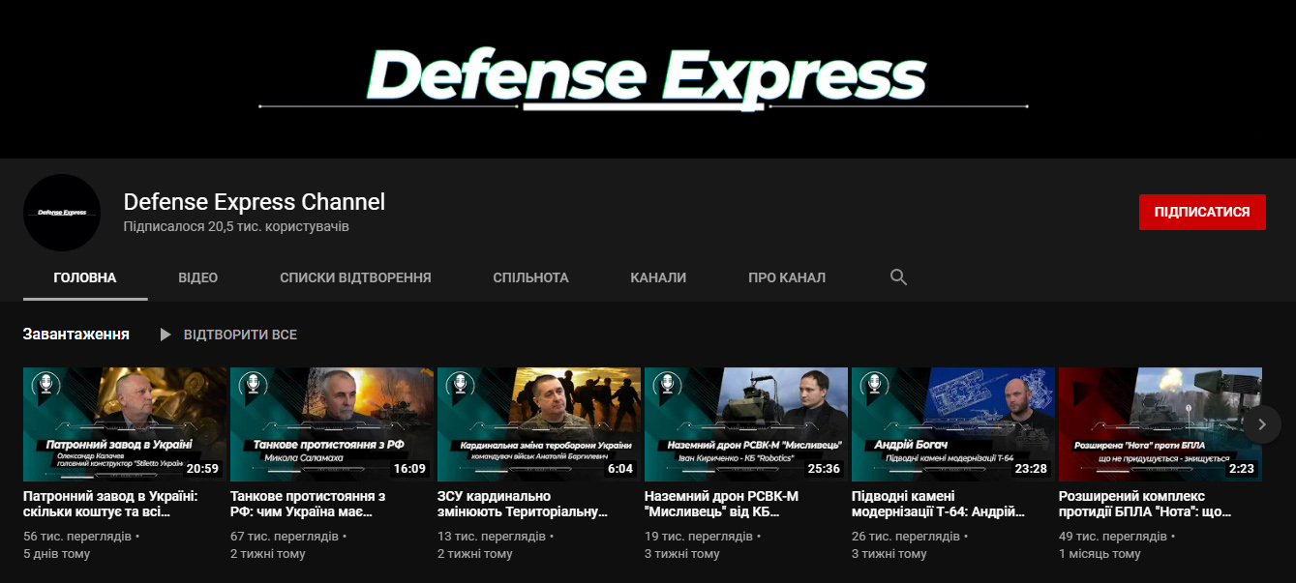Click the title "Патронний завод в Україні: скільки коштує"
This screenshot has height=583, width=1296.
tap(110, 504)
